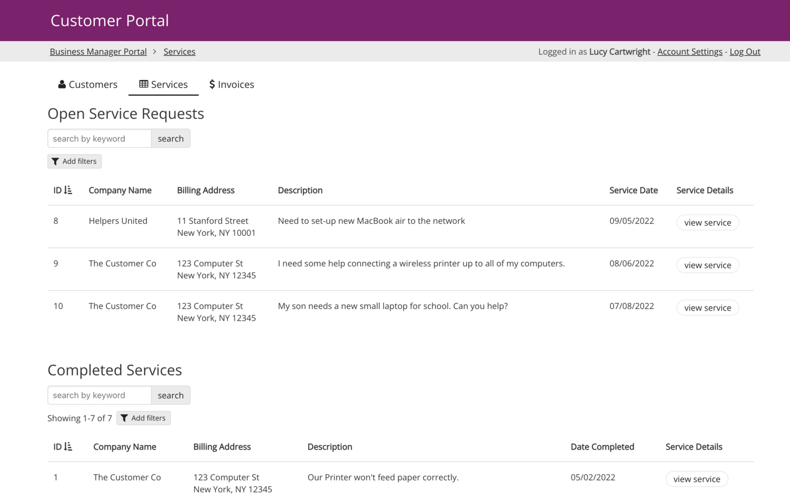The height and width of the screenshot is (498, 790).
Task: Click search for Open Service Requests
Action: pyautogui.click(x=171, y=138)
